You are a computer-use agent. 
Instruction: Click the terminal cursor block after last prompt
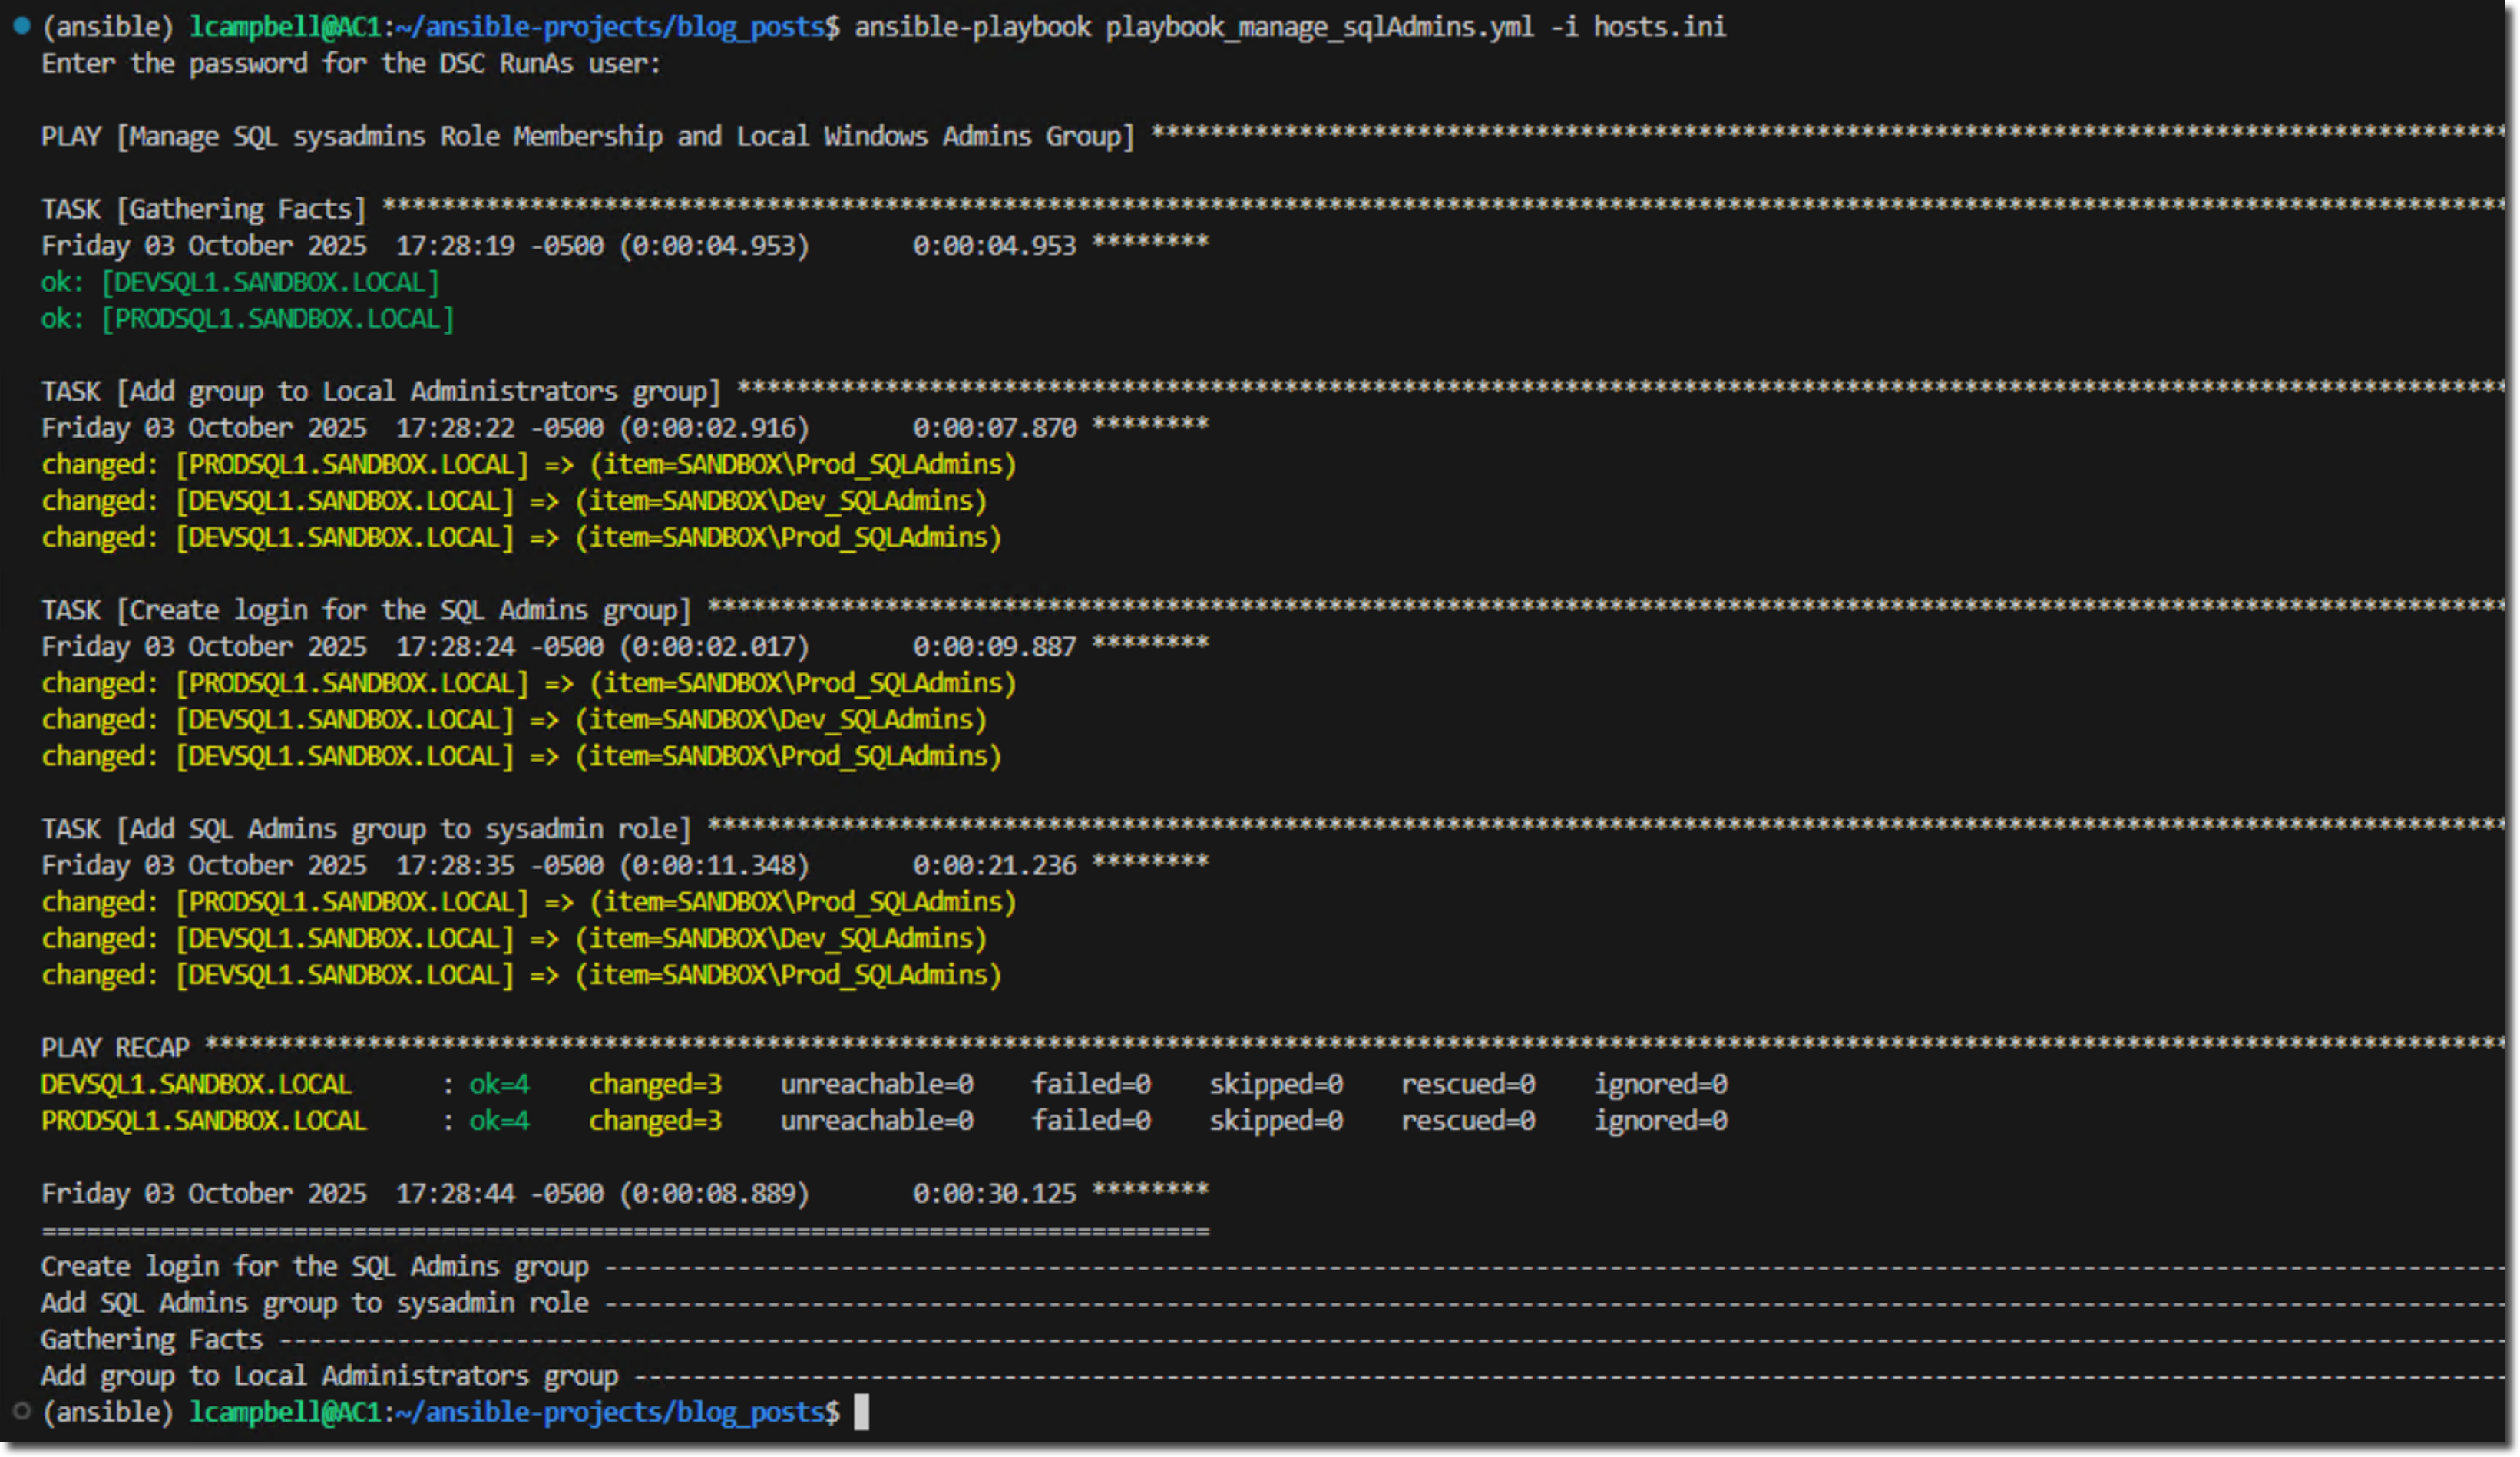(861, 1412)
